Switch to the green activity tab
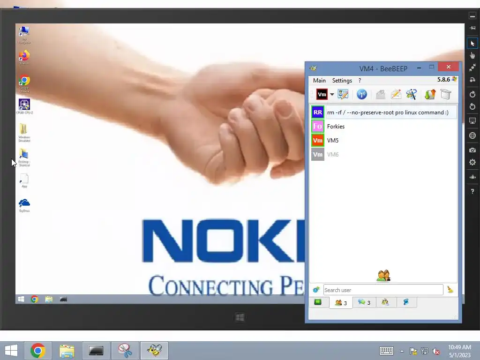480x360 pixels. [318, 302]
